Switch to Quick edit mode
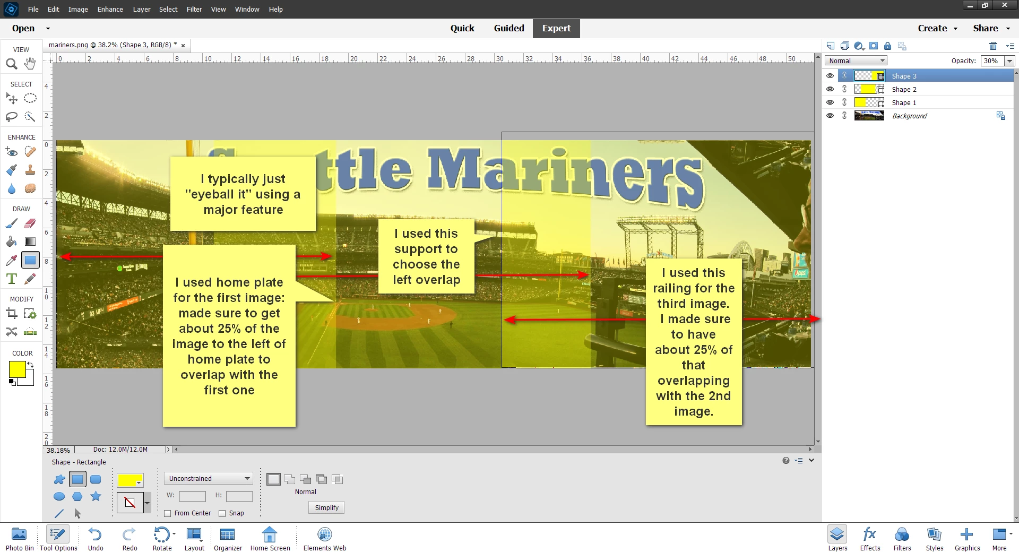 462,29
